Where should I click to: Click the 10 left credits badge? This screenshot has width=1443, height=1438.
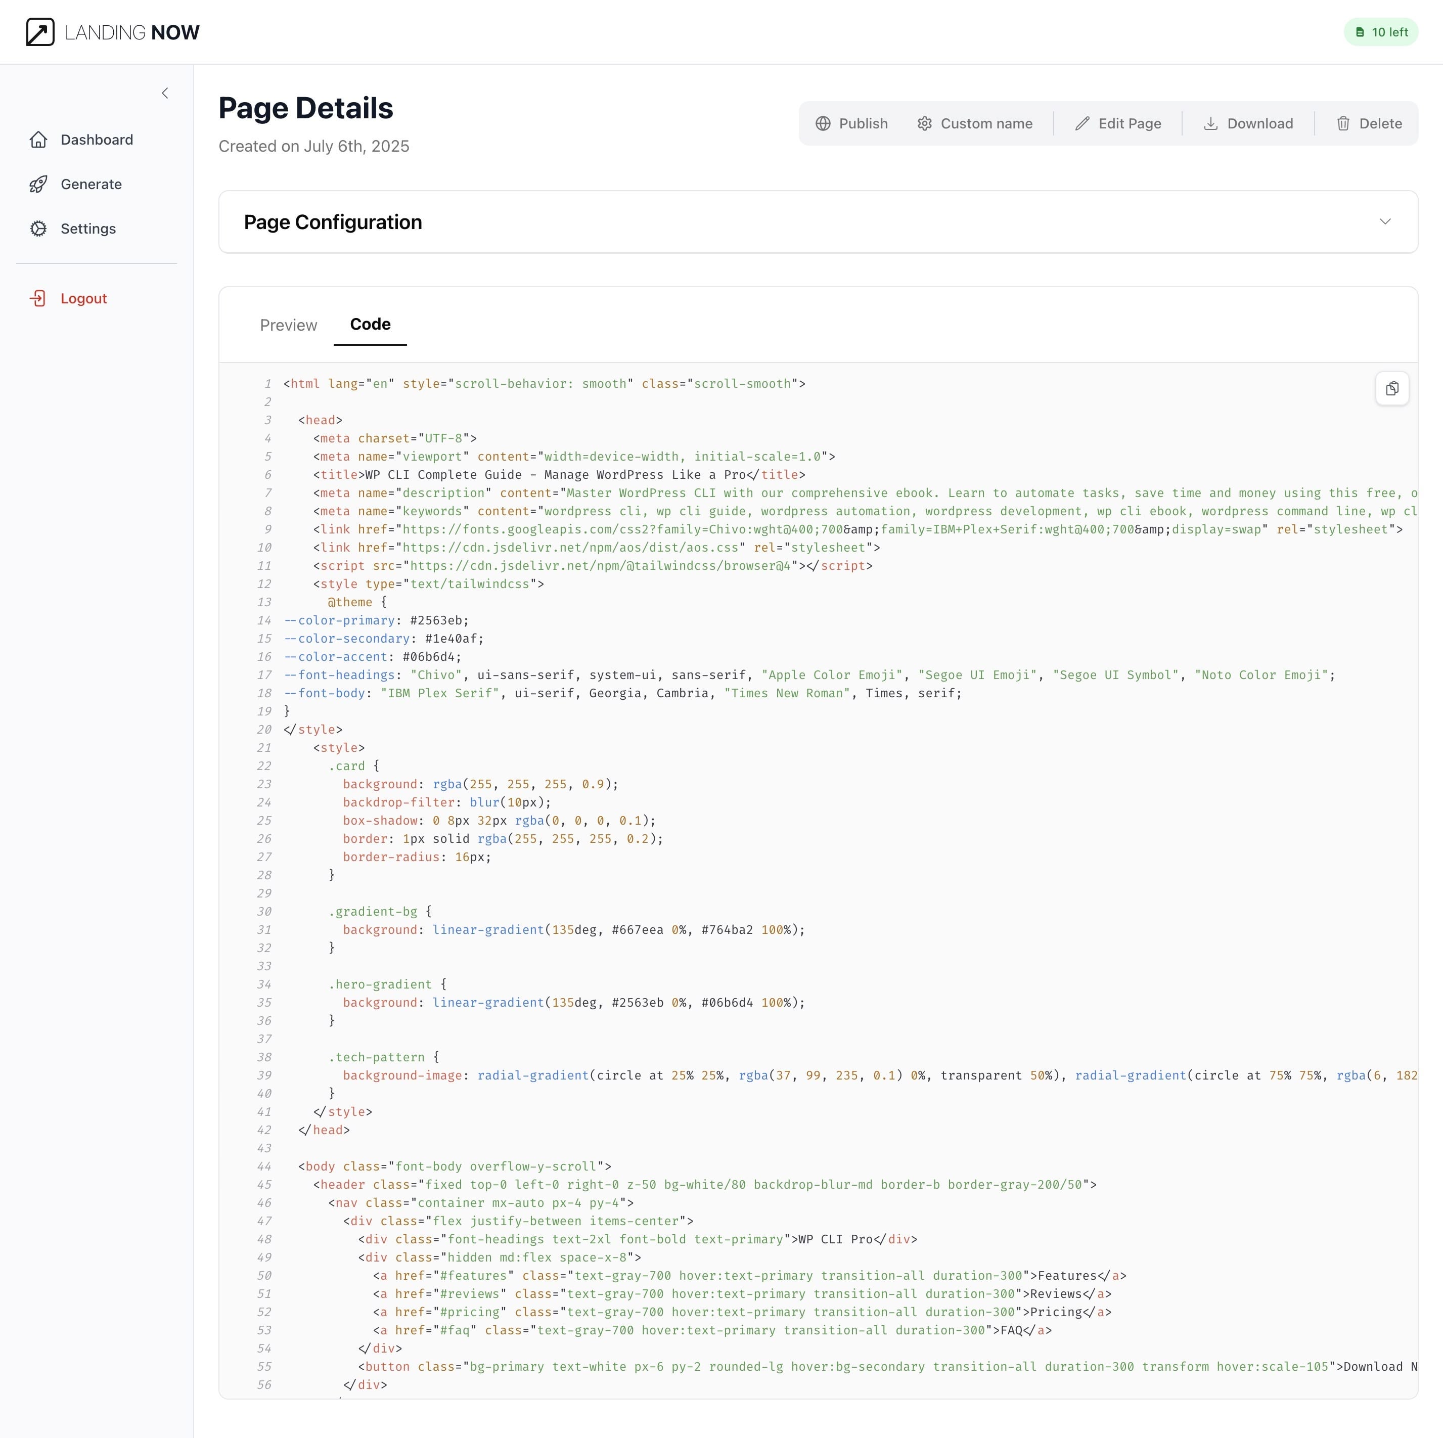pos(1381,32)
